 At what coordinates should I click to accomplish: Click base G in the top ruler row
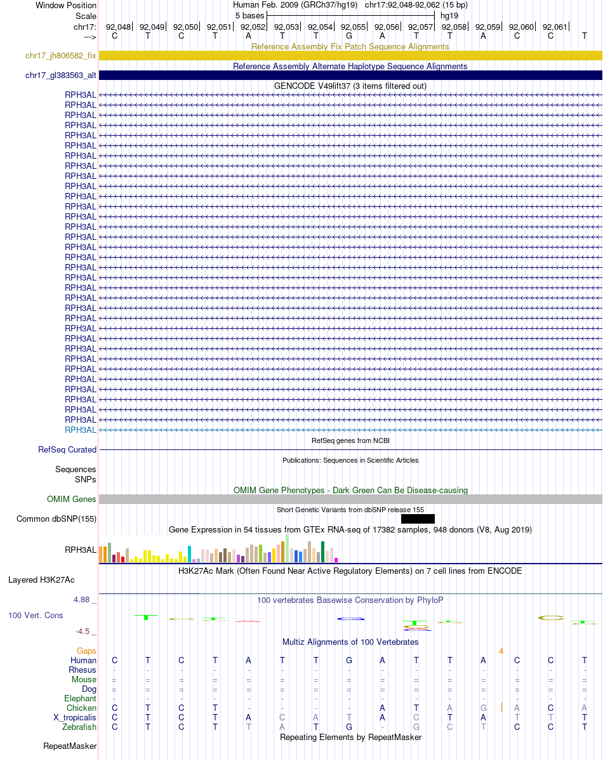tap(349, 36)
